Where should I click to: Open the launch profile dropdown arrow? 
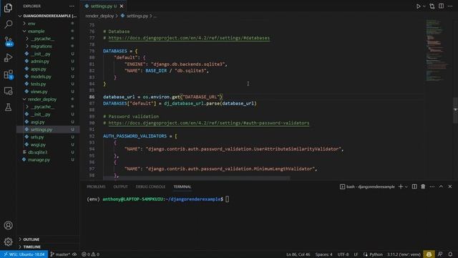(406, 186)
